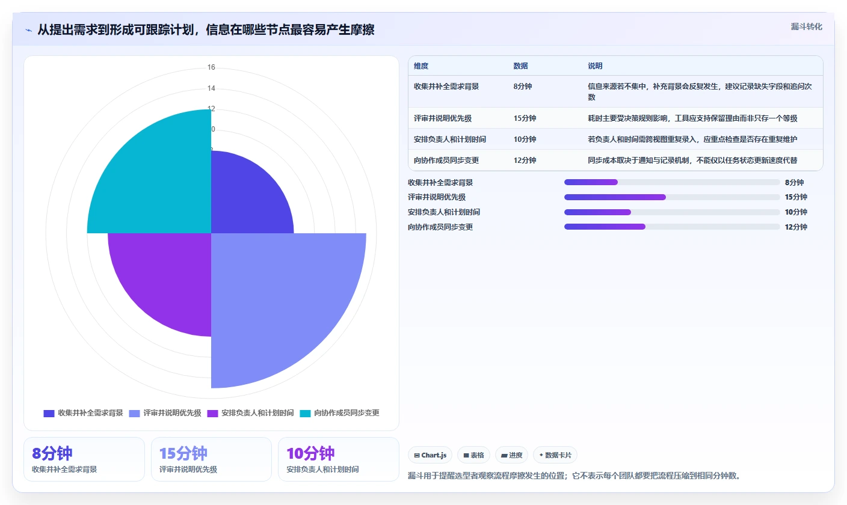Click the description starting 耗时主要受决策规则影响
This screenshot has height=505, width=847.
692,118
